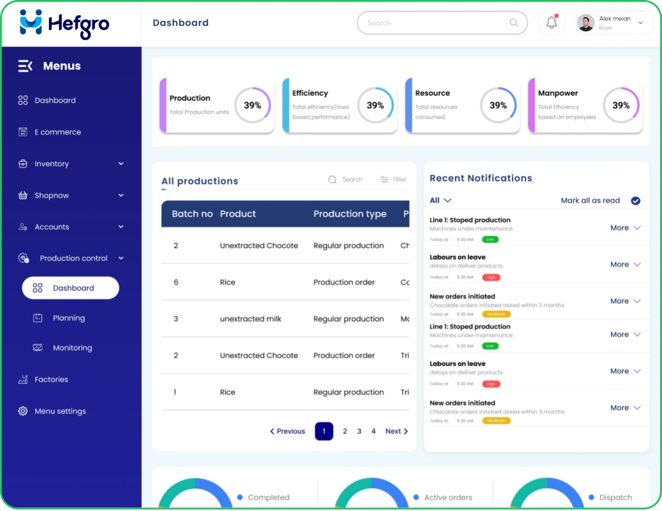
Task: Click the E commerce store icon
Action: point(23,132)
